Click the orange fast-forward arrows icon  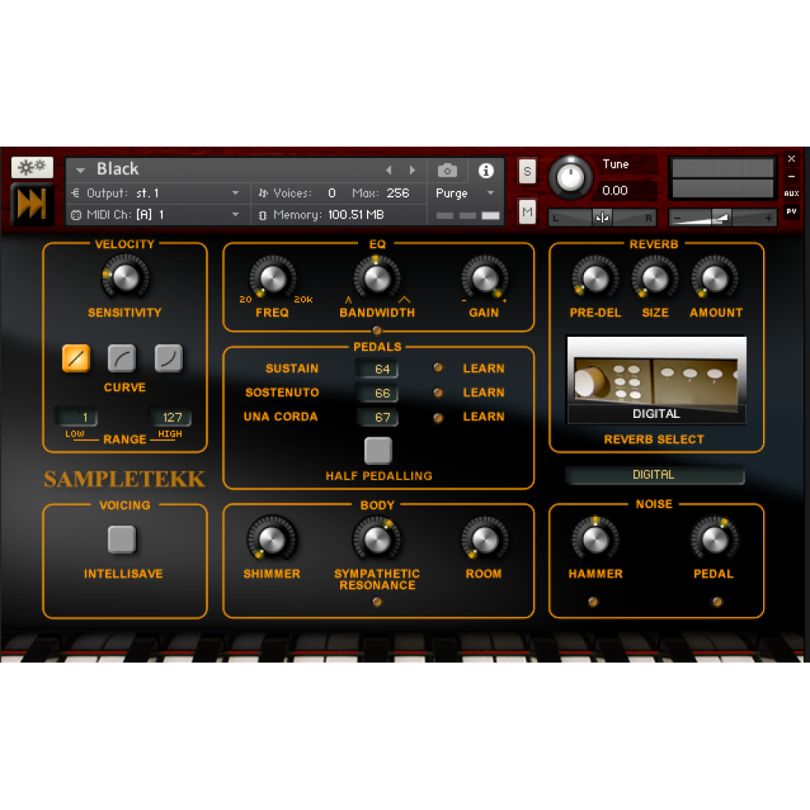pos(32,204)
